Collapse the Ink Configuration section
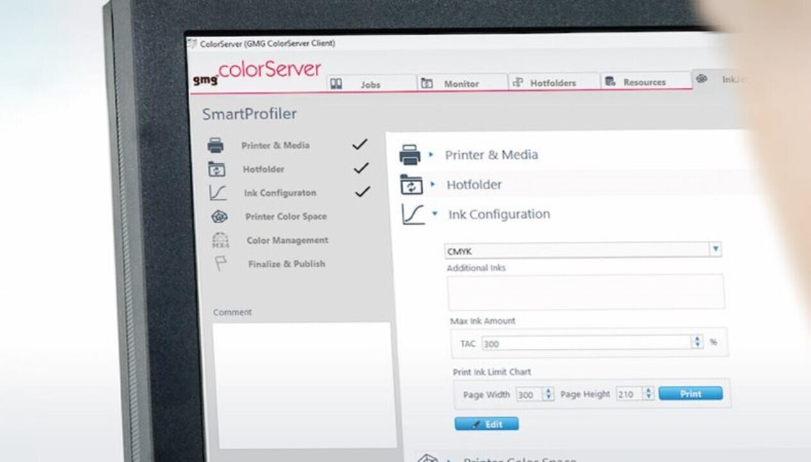The image size is (811, 462). coord(435,214)
